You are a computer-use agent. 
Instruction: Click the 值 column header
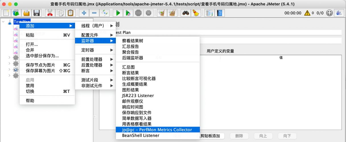tap(281, 57)
